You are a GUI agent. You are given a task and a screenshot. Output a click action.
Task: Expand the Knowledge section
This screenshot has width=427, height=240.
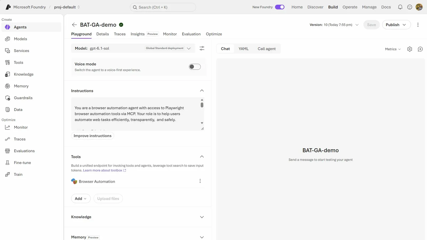(x=202, y=217)
